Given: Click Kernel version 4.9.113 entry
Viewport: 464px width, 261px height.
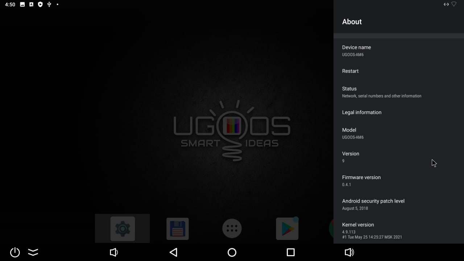Looking at the screenshot, I should [399, 230].
